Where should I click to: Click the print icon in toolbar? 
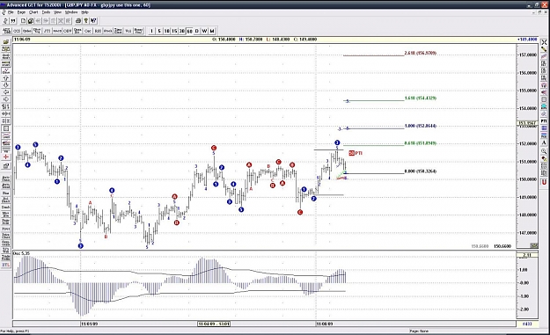pyautogui.click(x=78, y=21)
